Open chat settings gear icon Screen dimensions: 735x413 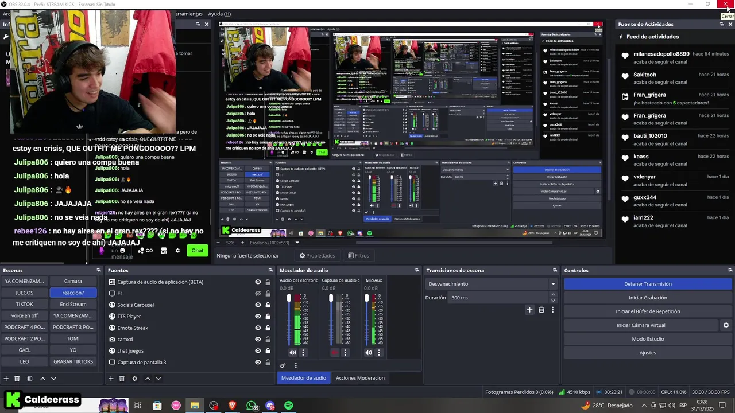[177, 251]
